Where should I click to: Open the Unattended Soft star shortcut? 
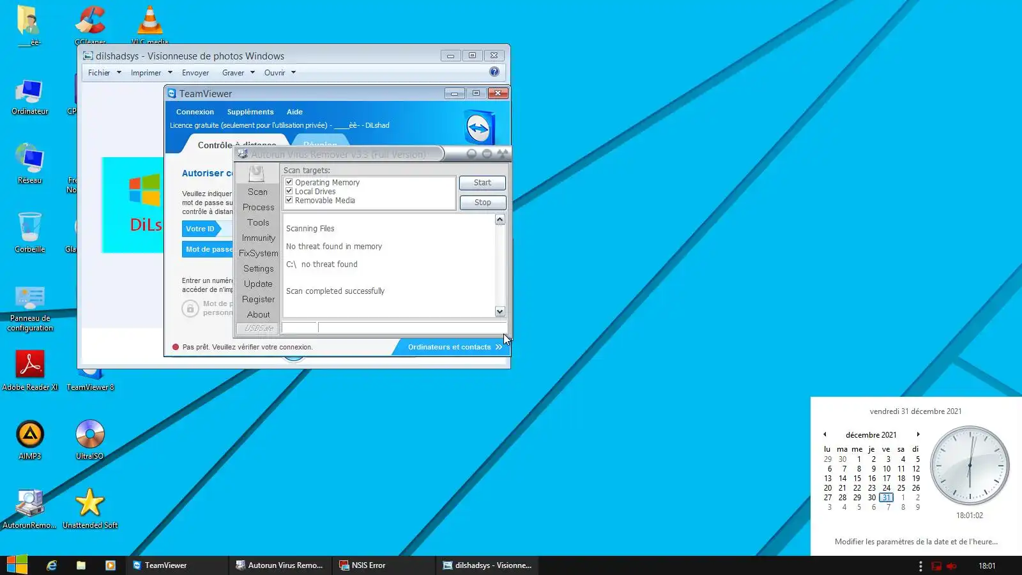pyautogui.click(x=90, y=509)
